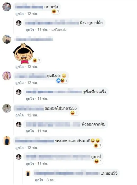Click haha reaction on พระตะบะแตกกันพอดี comment
This screenshot has height=185, width=137.
(x=97, y=145)
